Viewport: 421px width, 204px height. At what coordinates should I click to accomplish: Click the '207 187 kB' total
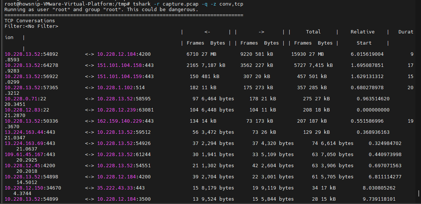pyautogui.click(x=312, y=121)
